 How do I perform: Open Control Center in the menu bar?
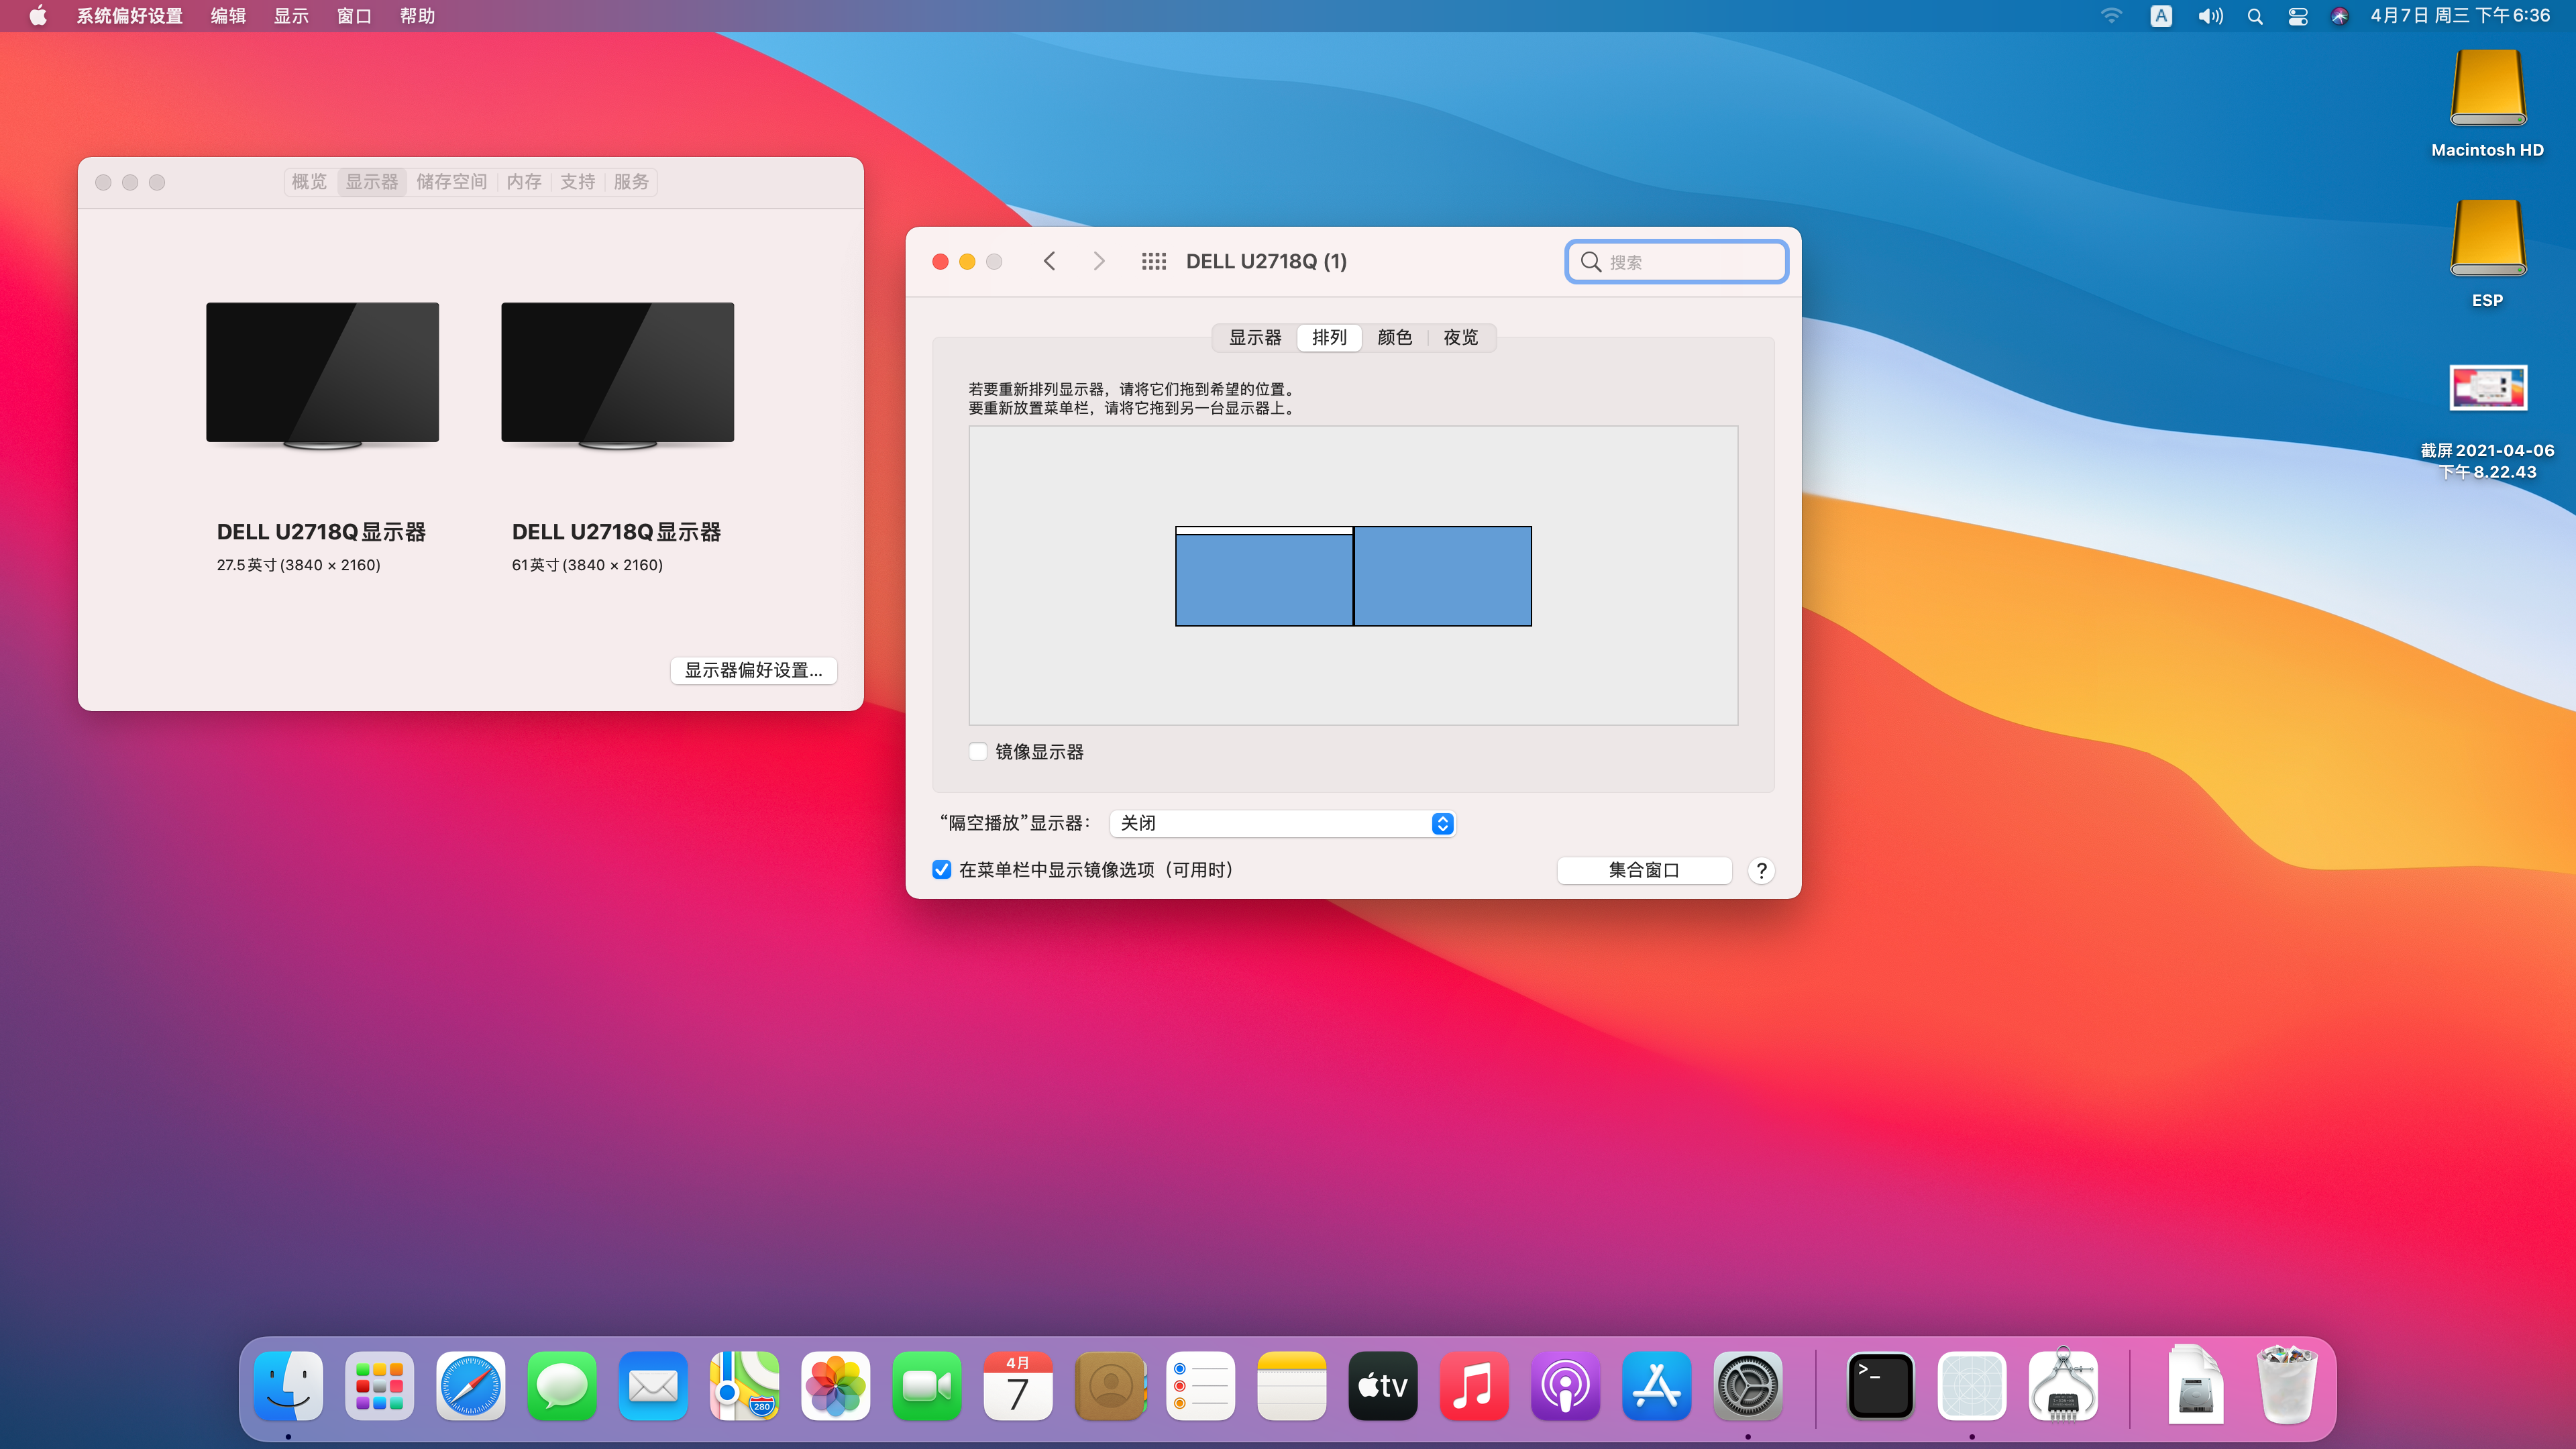pyautogui.click(x=2297, y=16)
